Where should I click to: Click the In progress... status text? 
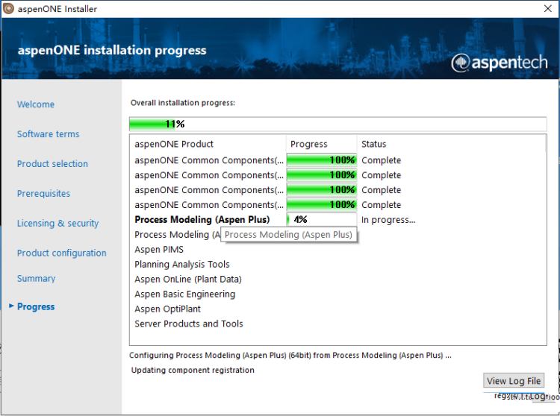coord(388,220)
